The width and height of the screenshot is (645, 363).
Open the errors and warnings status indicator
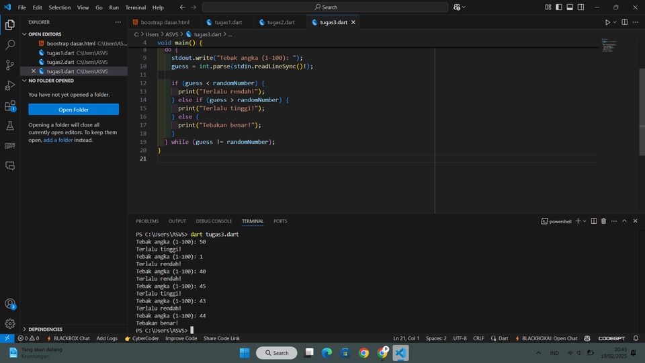click(28, 338)
